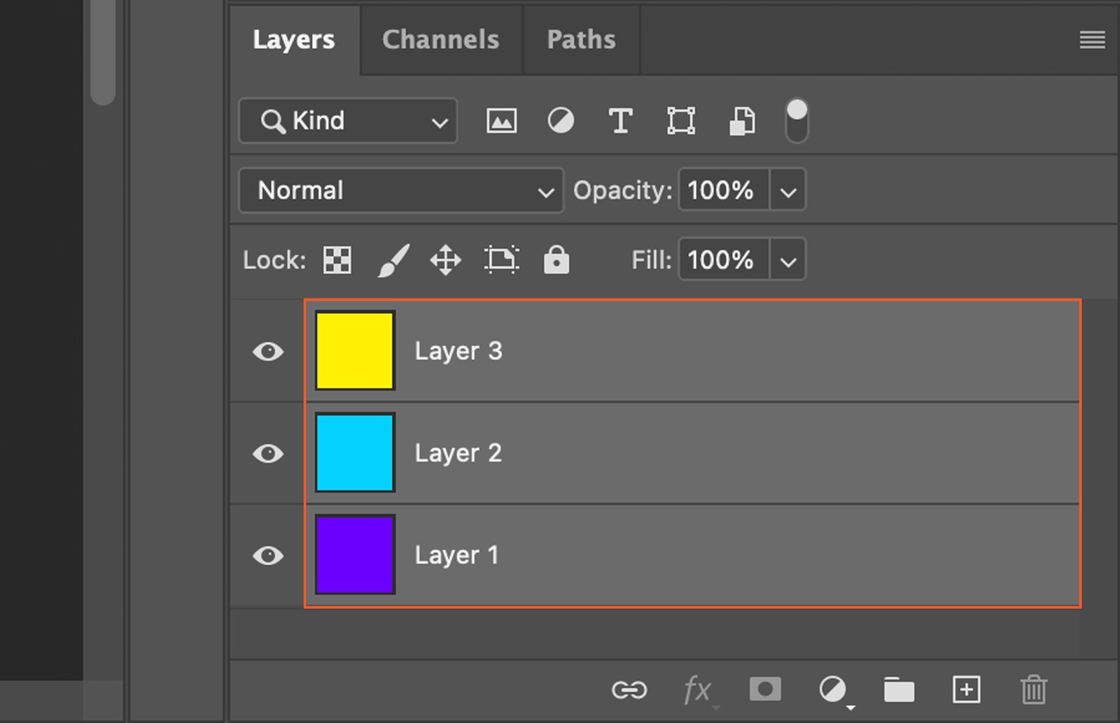
Task: Toggle visibility of Layer 2
Action: point(267,453)
